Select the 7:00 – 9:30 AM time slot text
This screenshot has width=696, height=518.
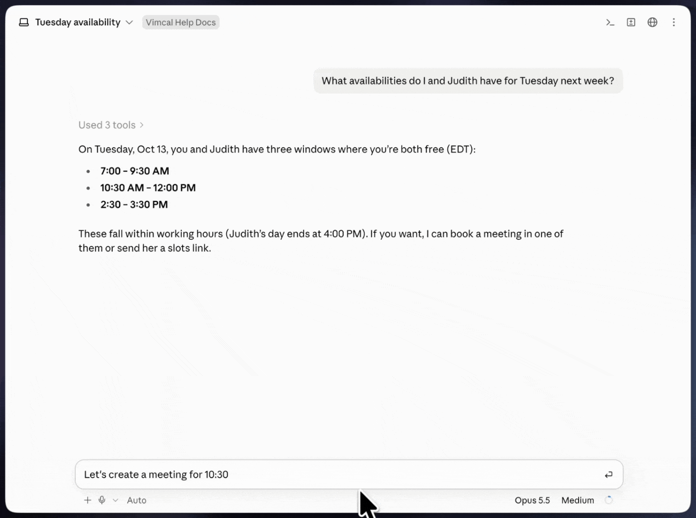pos(135,171)
